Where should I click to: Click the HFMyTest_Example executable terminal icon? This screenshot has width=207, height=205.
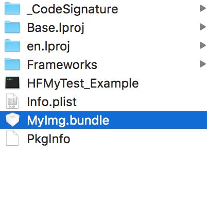pyautogui.click(x=12, y=82)
